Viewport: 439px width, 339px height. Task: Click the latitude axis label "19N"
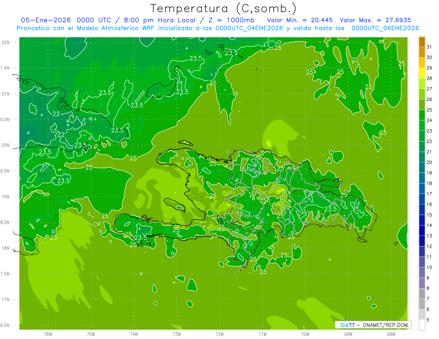(5, 197)
